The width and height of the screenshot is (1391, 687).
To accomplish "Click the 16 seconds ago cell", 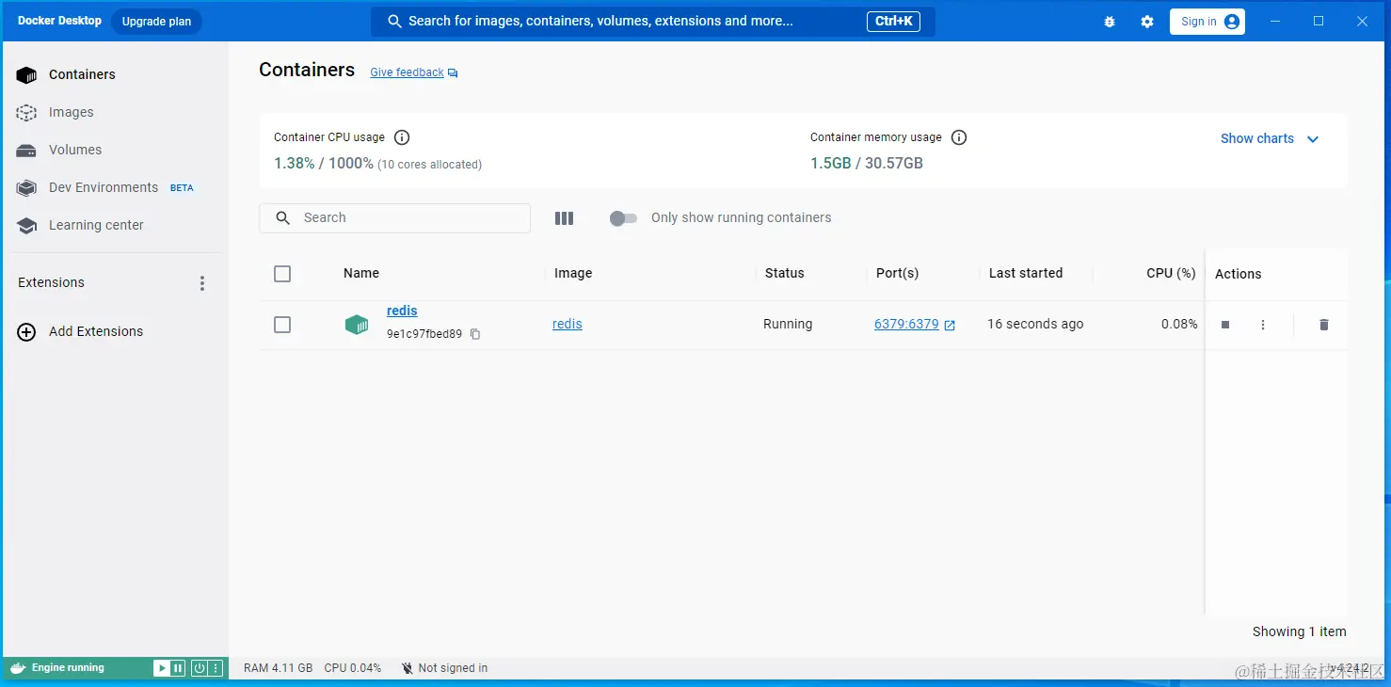I will (x=1035, y=324).
